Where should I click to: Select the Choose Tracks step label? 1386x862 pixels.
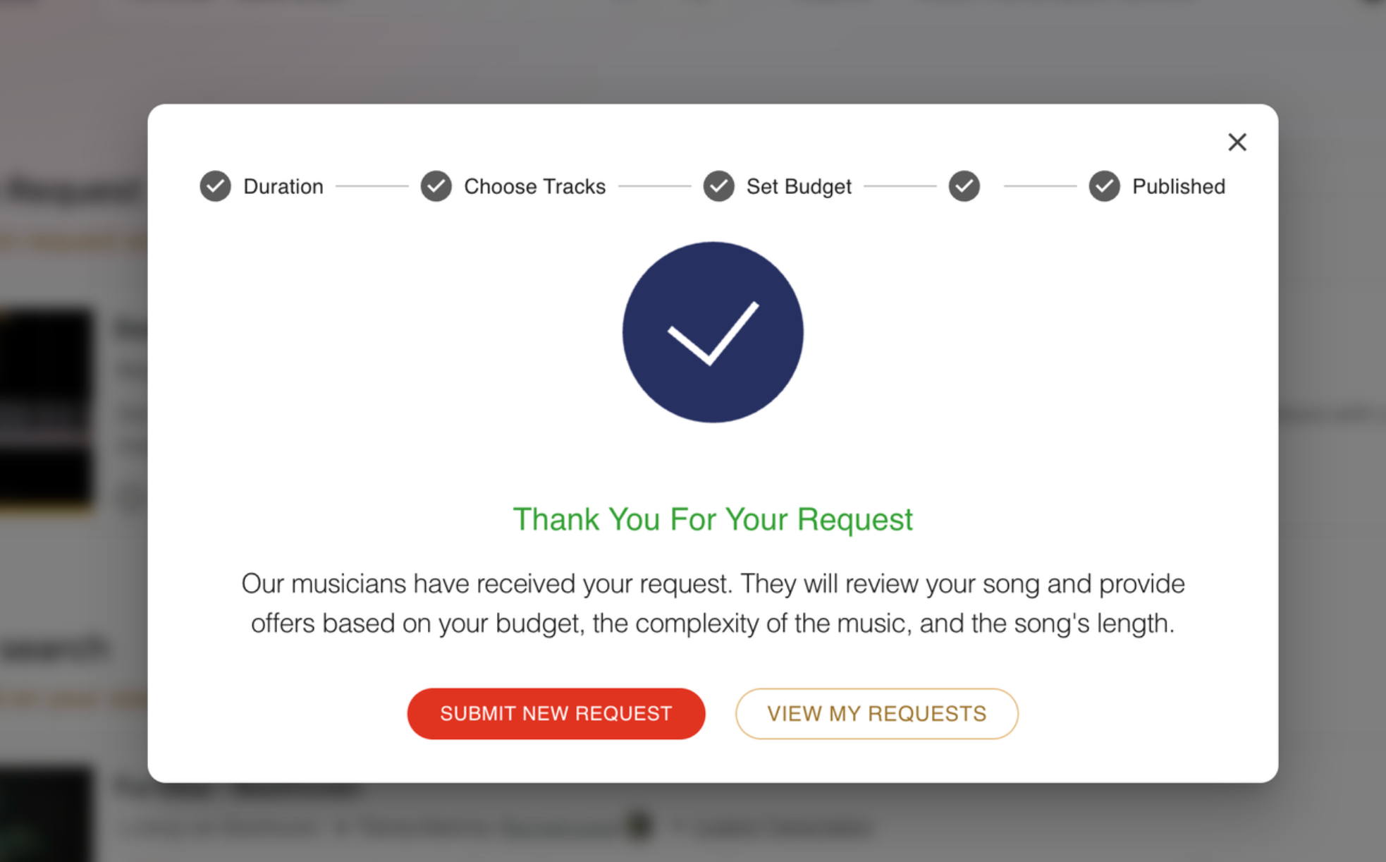coord(534,186)
